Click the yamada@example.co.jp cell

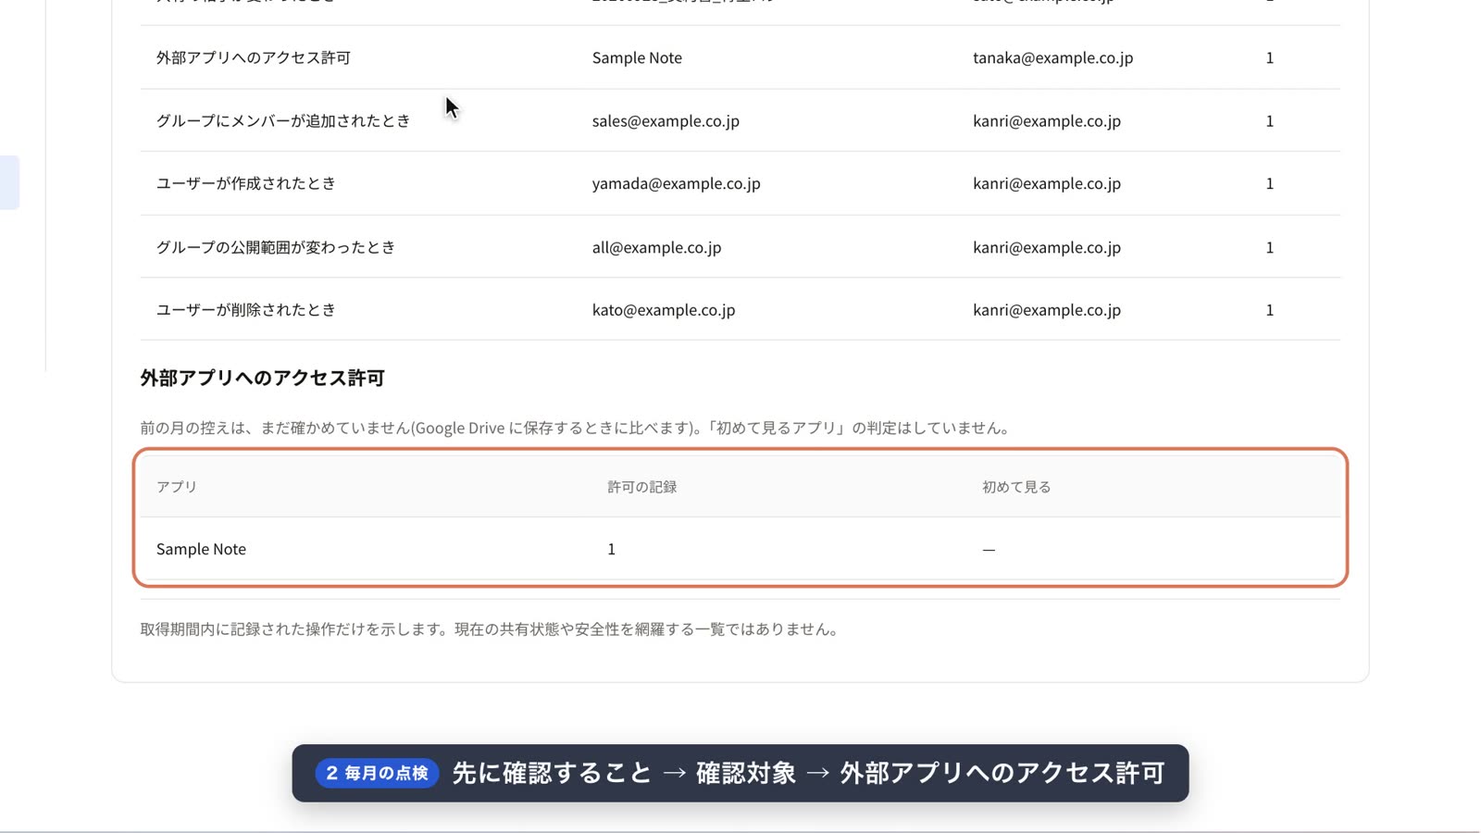point(676,183)
